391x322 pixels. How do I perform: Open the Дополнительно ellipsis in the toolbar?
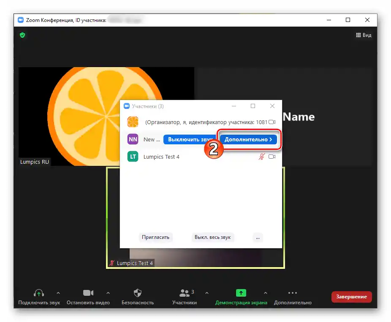(293, 292)
